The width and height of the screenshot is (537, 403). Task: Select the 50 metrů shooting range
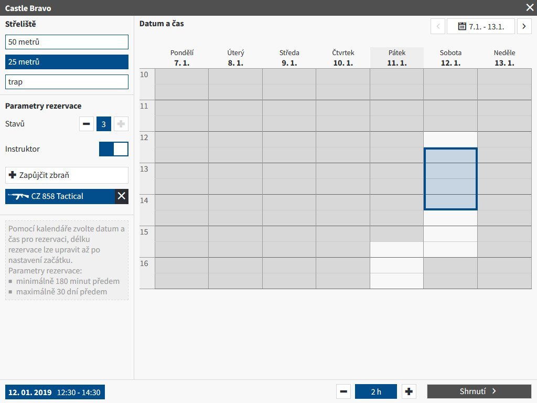tap(67, 42)
